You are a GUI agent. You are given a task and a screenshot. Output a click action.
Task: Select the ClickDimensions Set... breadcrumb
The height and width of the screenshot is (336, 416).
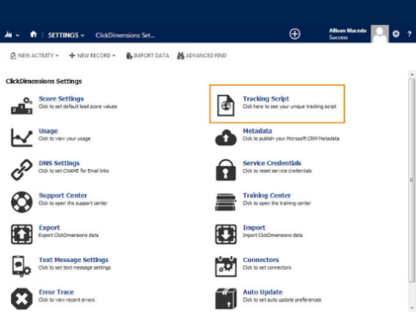(x=125, y=35)
